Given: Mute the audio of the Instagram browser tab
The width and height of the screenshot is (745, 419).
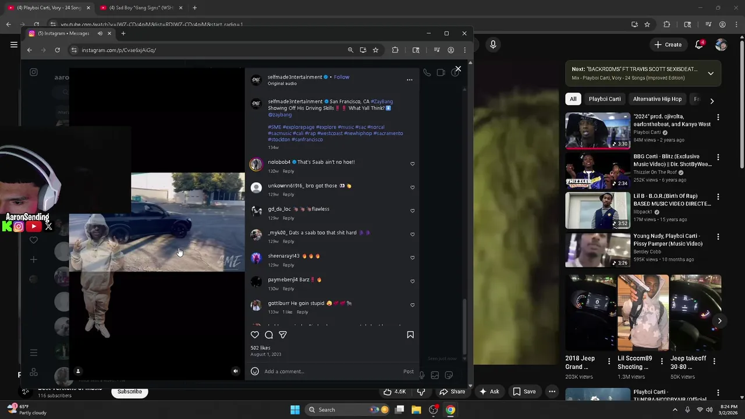Looking at the screenshot, I should (100, 33).
